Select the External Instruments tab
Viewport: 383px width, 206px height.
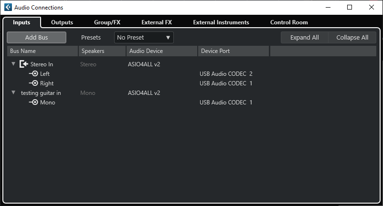(221, 22)
